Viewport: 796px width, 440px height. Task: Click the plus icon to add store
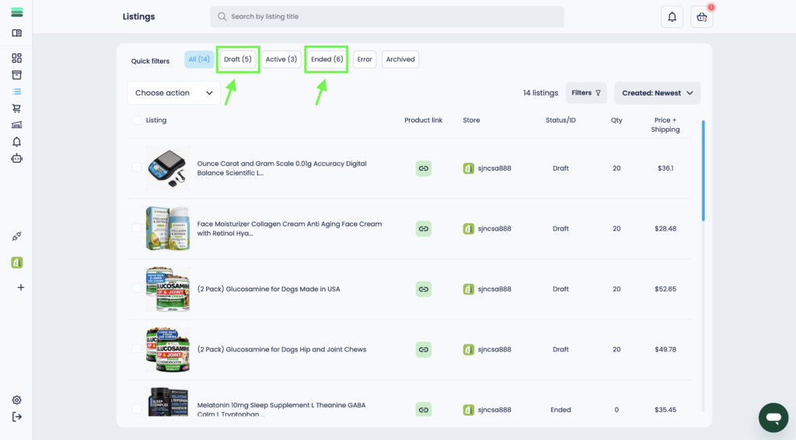coord(20,287)
